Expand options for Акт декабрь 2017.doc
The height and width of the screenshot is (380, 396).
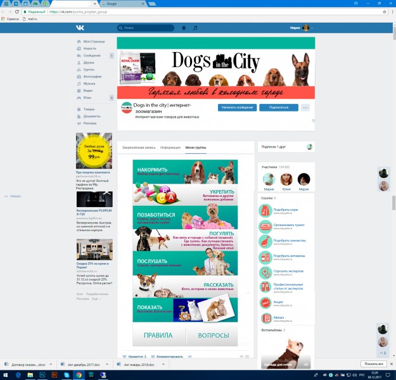(107, 364)
